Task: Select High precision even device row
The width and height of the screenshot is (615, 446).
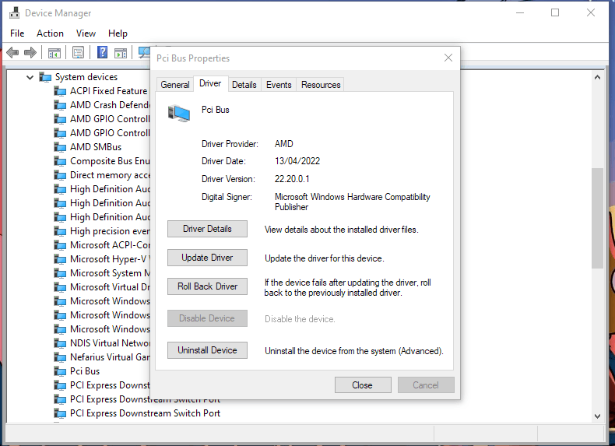Action: click(x=102, y=231)
